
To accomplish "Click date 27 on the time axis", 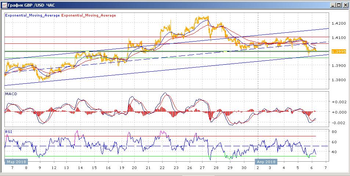I will (x=202, y=168).
